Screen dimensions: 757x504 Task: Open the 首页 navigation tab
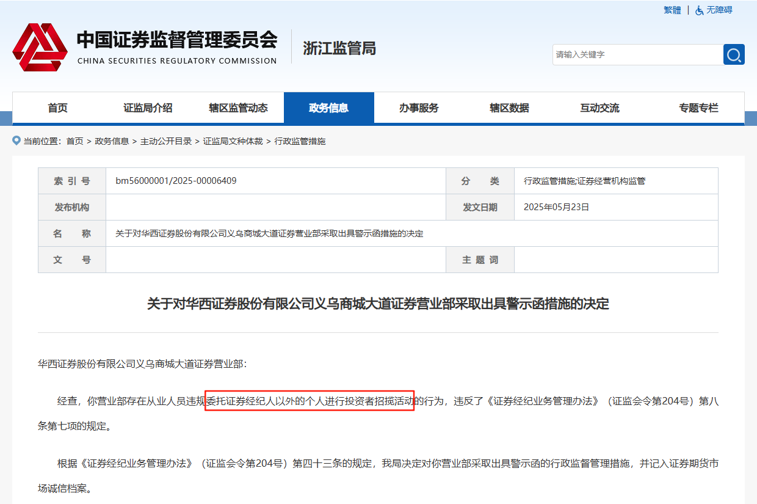[58, 108]
